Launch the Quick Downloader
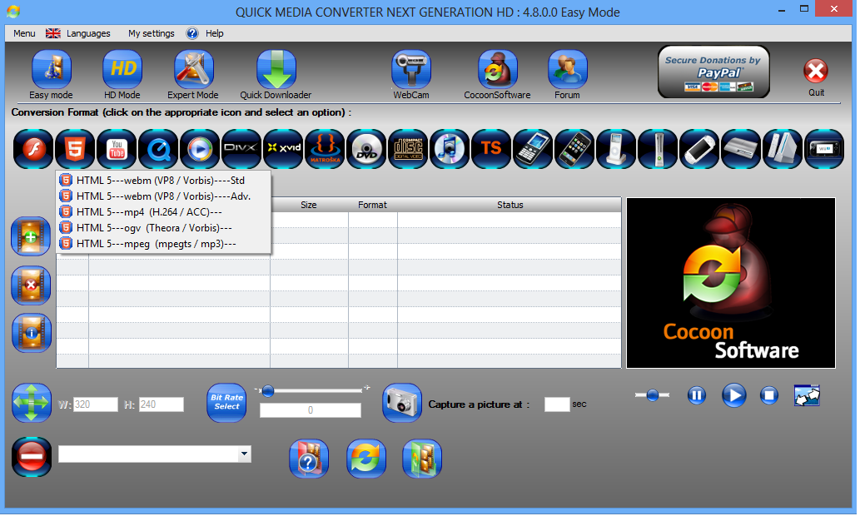The height and width of the screenshot is (516, 860). [x=276, y=69]
